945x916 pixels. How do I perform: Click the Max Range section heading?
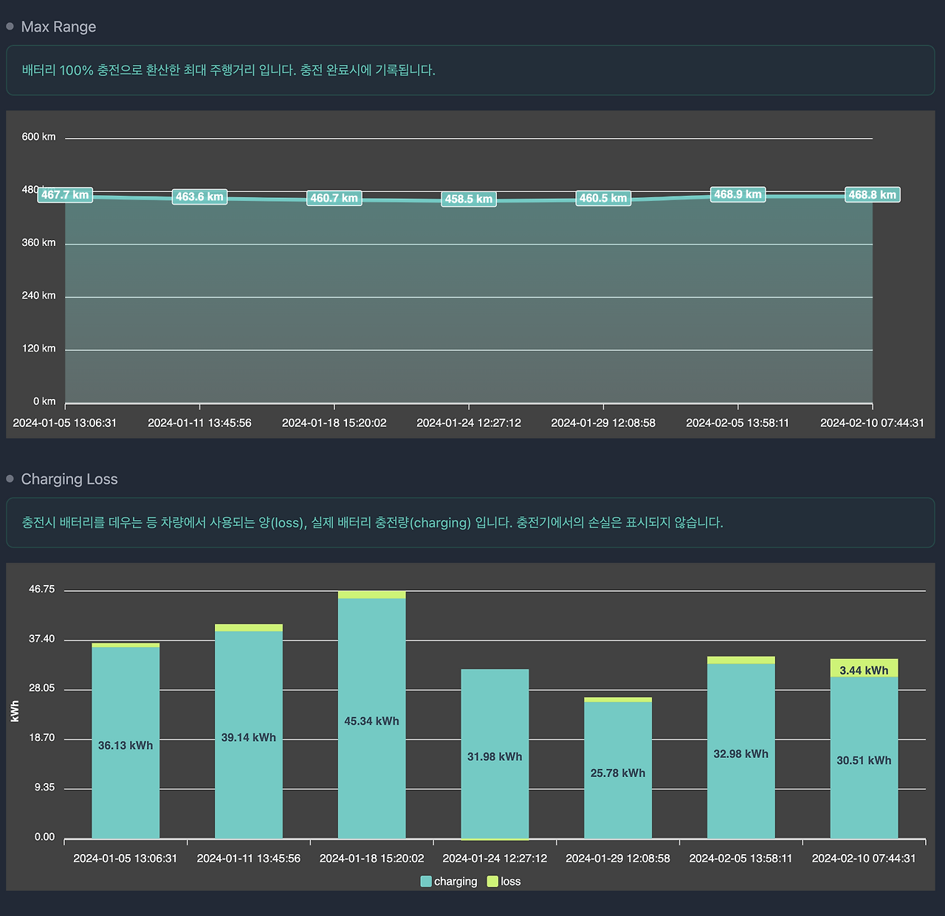coord(58,27)
